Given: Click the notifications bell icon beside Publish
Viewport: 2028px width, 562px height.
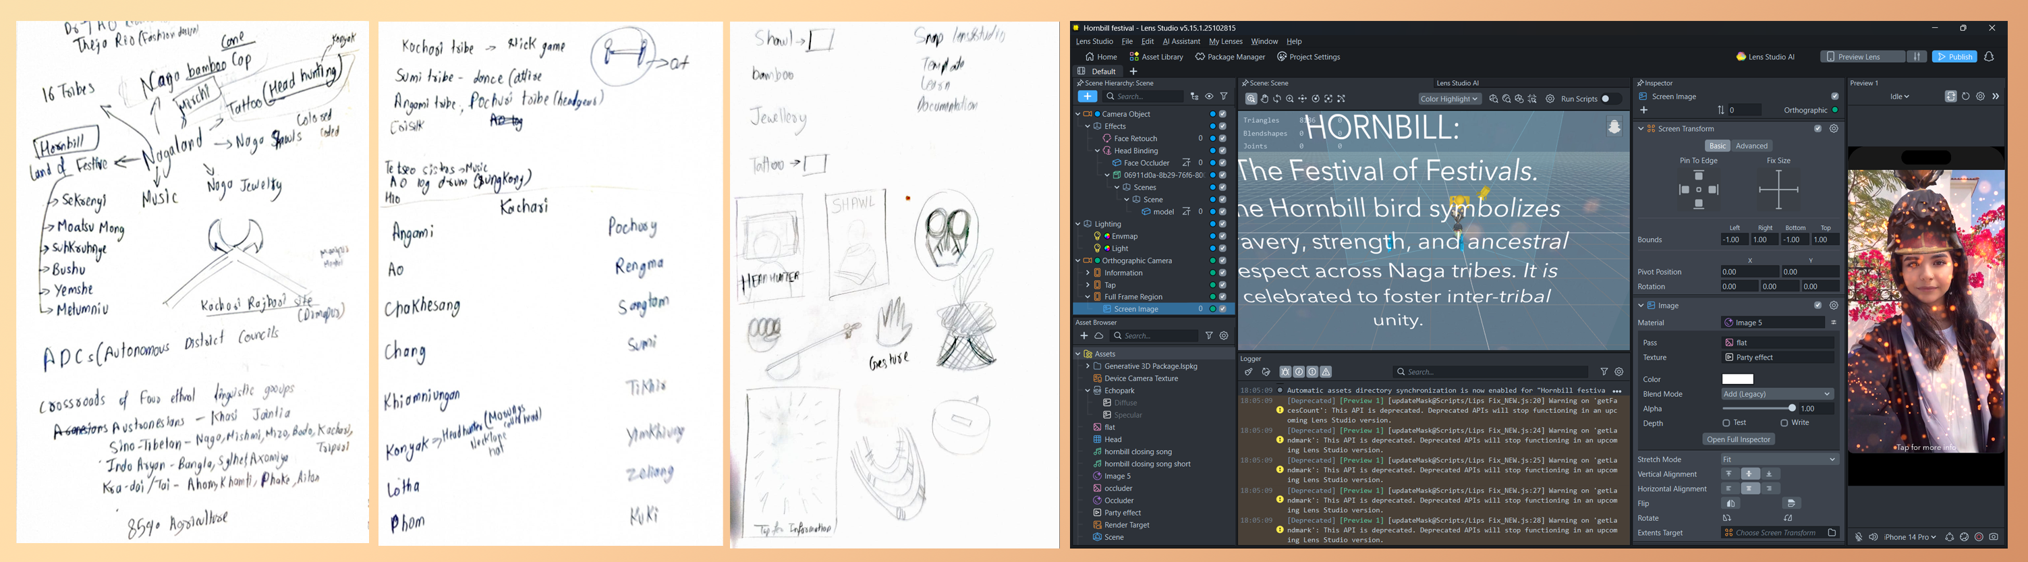Looking at the screenshot, I should click(1989, 57).
